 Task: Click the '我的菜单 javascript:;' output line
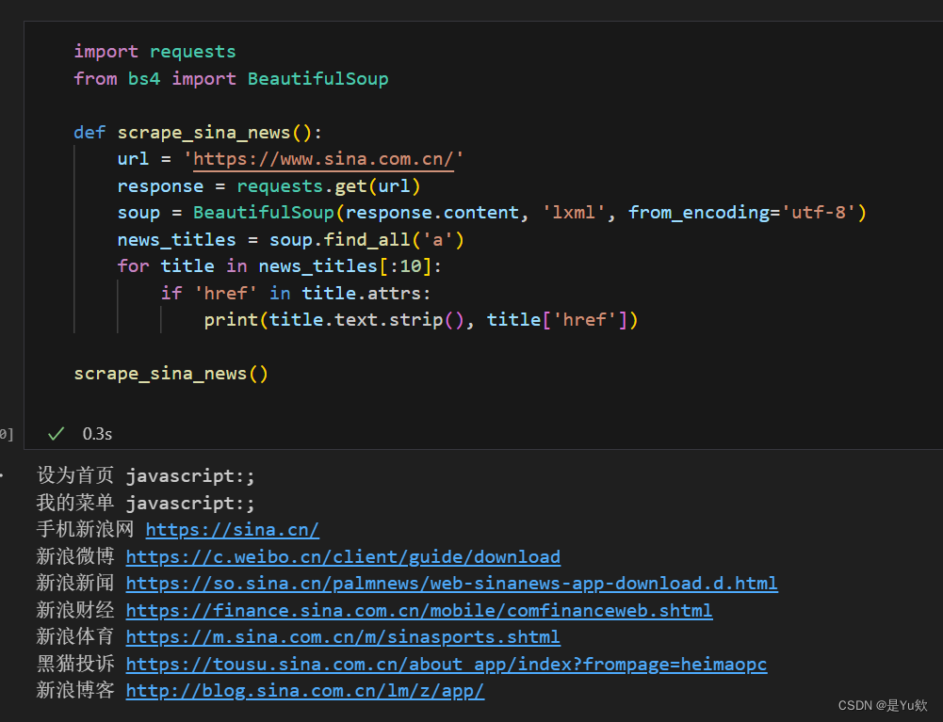point(145,504)
